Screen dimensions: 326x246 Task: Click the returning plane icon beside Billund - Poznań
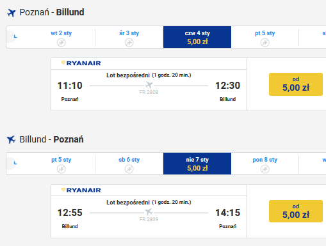pos(12,140)
